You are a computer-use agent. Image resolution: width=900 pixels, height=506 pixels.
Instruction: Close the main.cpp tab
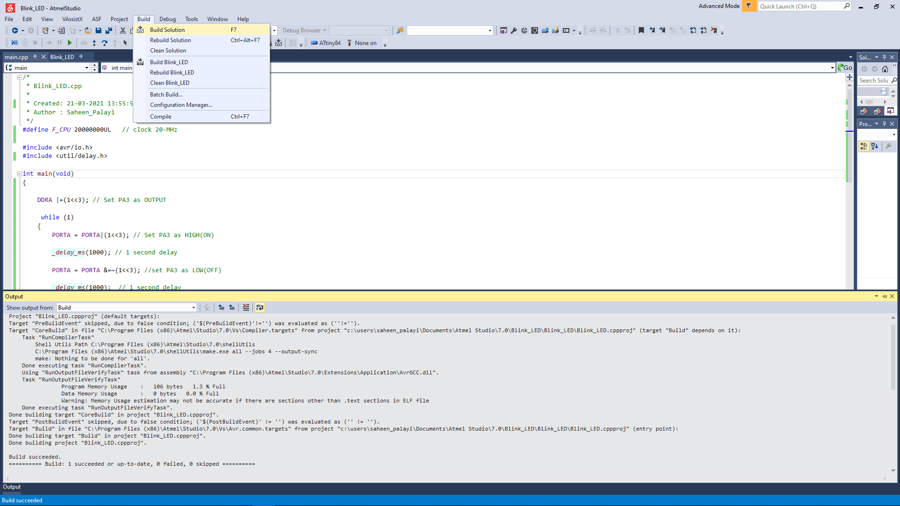[x=44, y=57]
